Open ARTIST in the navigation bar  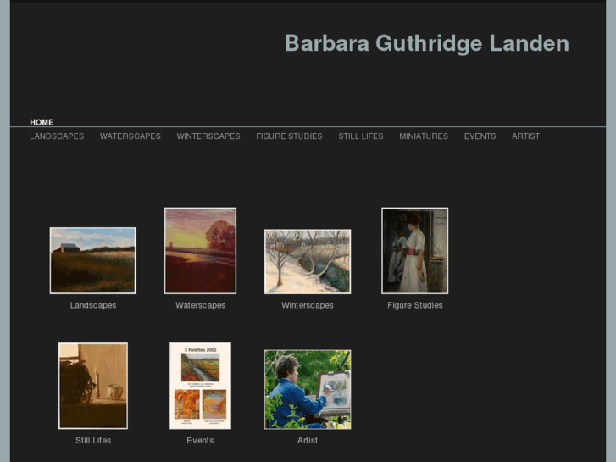click(525, 136)
